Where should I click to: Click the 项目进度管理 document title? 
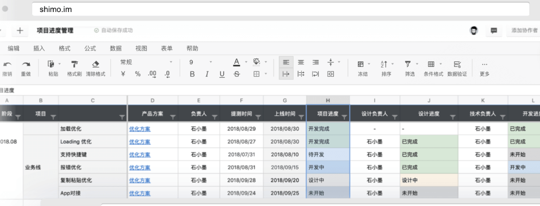tap(55, 30)
